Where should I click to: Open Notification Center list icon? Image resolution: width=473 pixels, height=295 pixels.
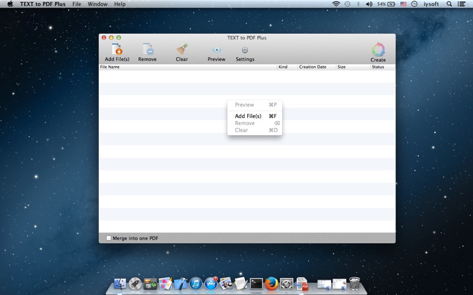461,4
